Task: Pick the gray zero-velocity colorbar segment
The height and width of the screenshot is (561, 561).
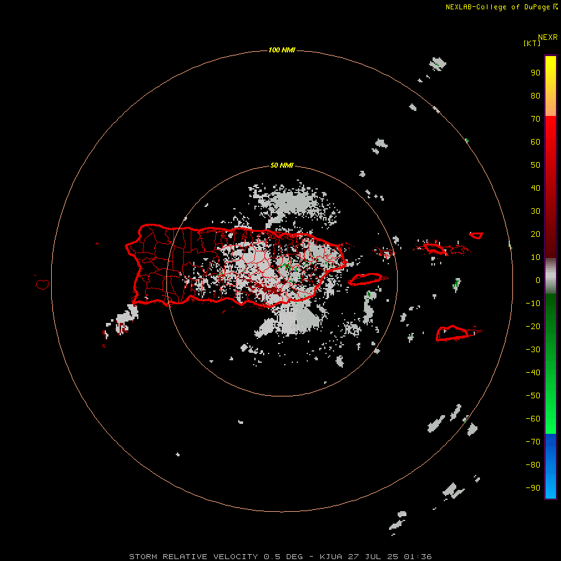Action: coord(550,276)
